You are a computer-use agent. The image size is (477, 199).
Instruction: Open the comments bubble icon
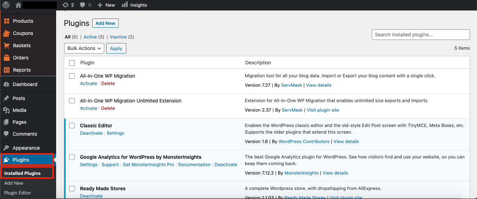(x=82, y=5)
